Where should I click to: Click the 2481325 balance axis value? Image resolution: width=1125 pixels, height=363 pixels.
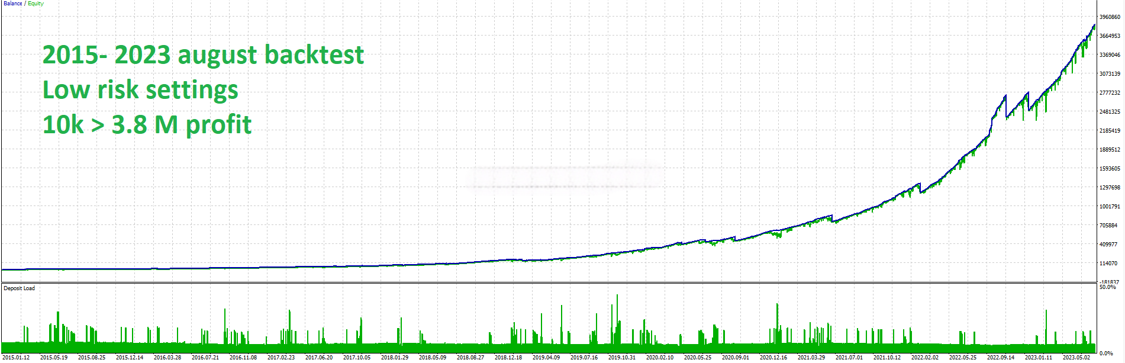[x=1110, y=112]
